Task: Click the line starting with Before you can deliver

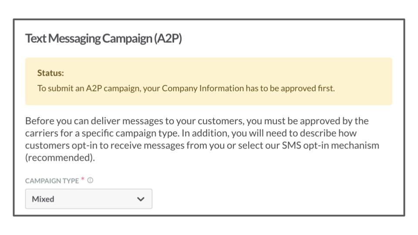Action: pos(197,121)
